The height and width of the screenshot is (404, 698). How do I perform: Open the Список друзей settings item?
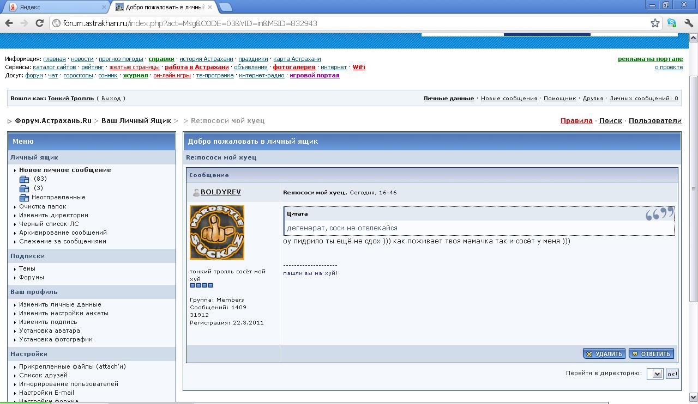pyautogui.click(x=44, y=375)
